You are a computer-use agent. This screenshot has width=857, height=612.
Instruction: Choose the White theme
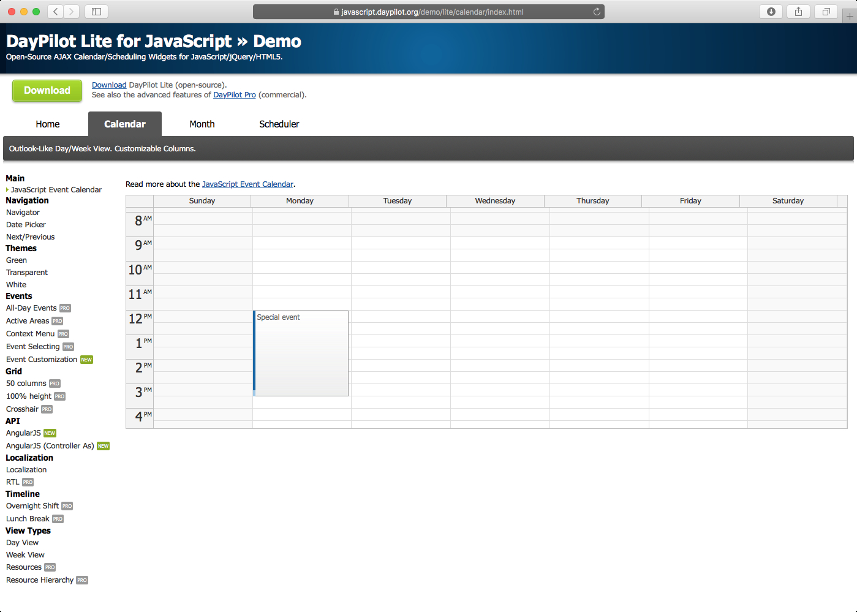pyautogui.click(x=17, y=285)
